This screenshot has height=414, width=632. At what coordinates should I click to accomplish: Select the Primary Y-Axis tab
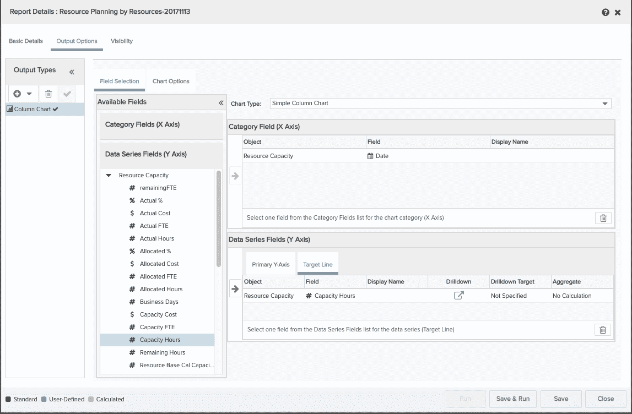pyautogui.click(x=271, y=265)
